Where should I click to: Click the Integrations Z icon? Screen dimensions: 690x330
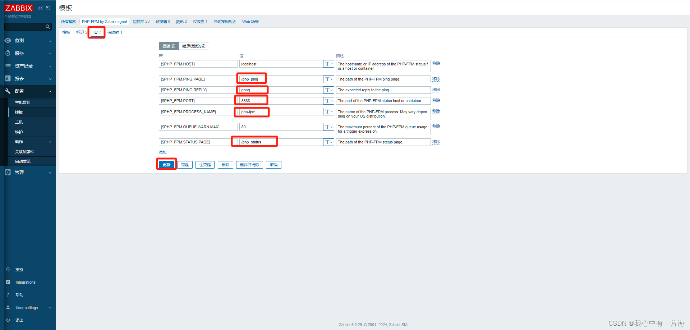pyautogui.click(x=8, y=282)
